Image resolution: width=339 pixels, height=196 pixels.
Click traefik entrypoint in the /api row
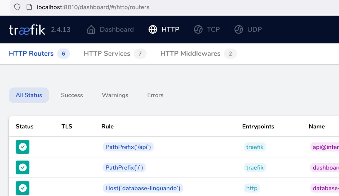click(255, 147)
